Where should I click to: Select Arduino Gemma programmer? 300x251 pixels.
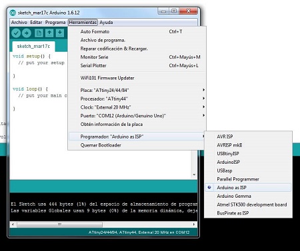248,196
